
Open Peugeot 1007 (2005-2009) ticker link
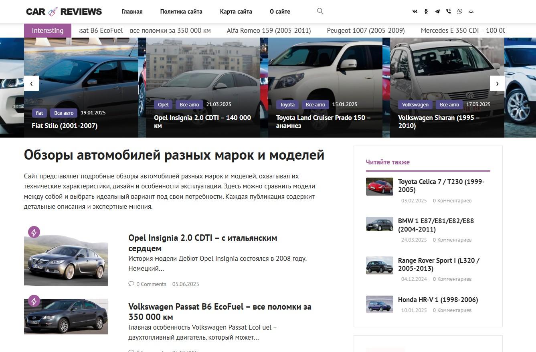point(366,31)
